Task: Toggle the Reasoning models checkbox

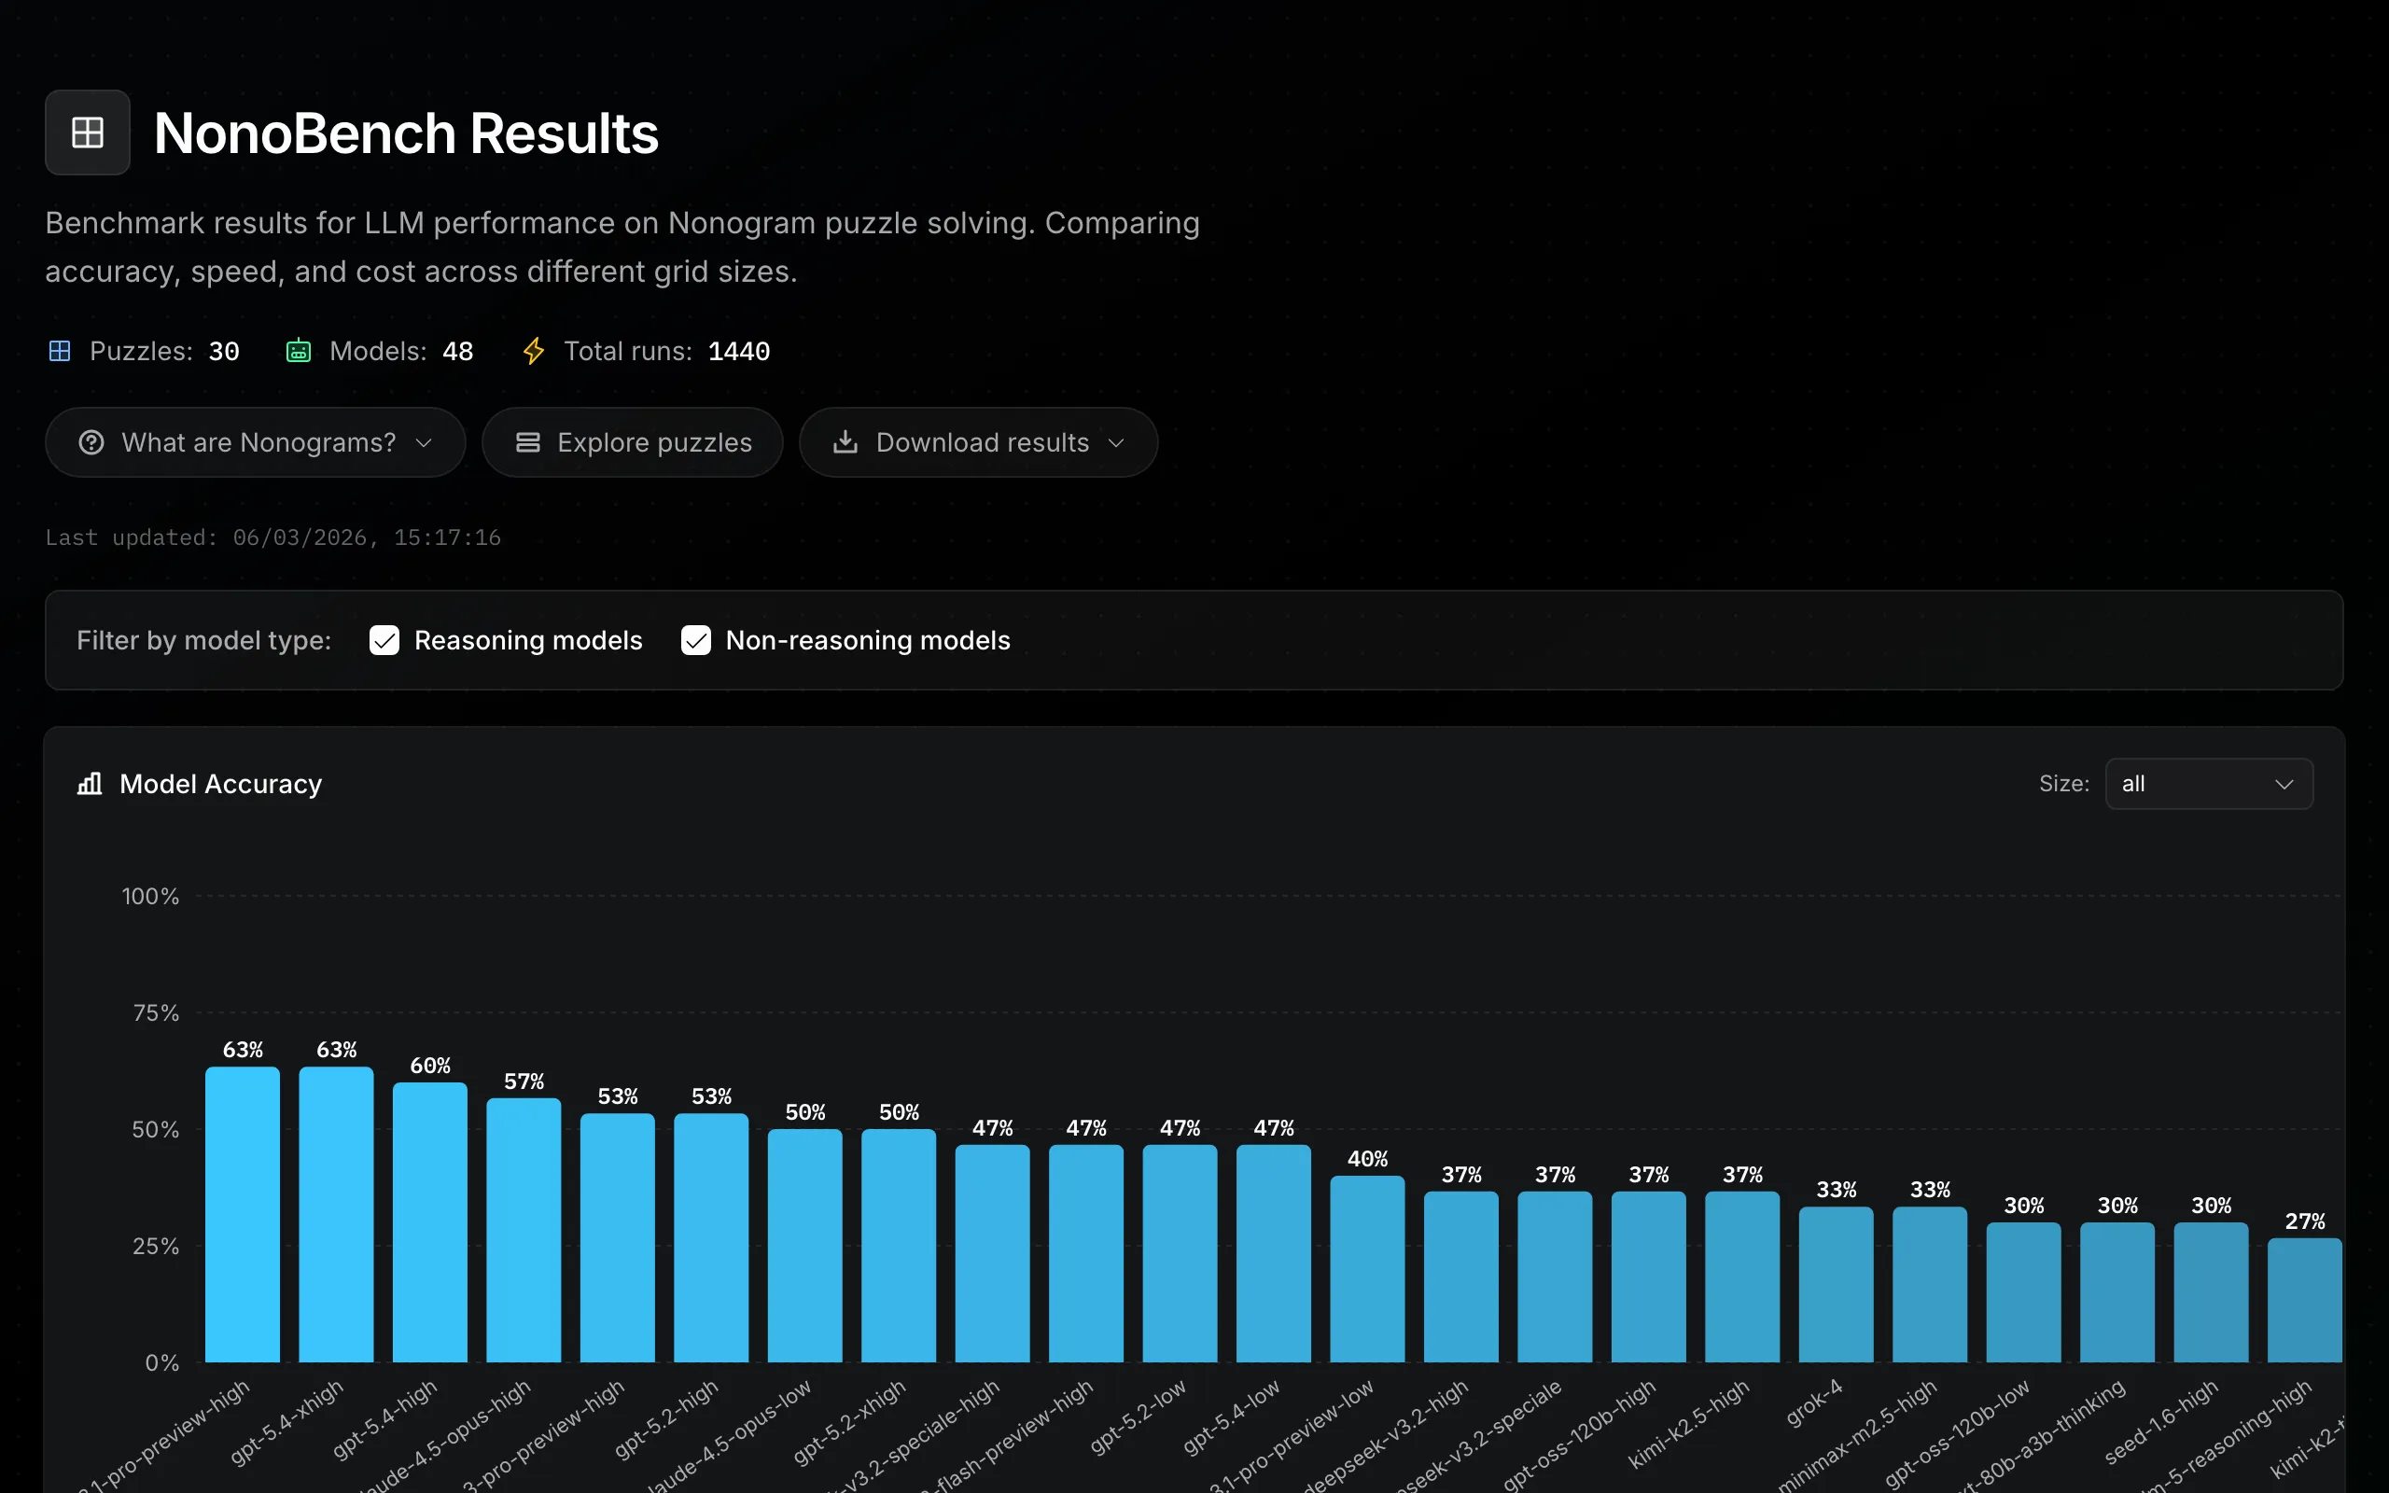Action: click(384, 641)
